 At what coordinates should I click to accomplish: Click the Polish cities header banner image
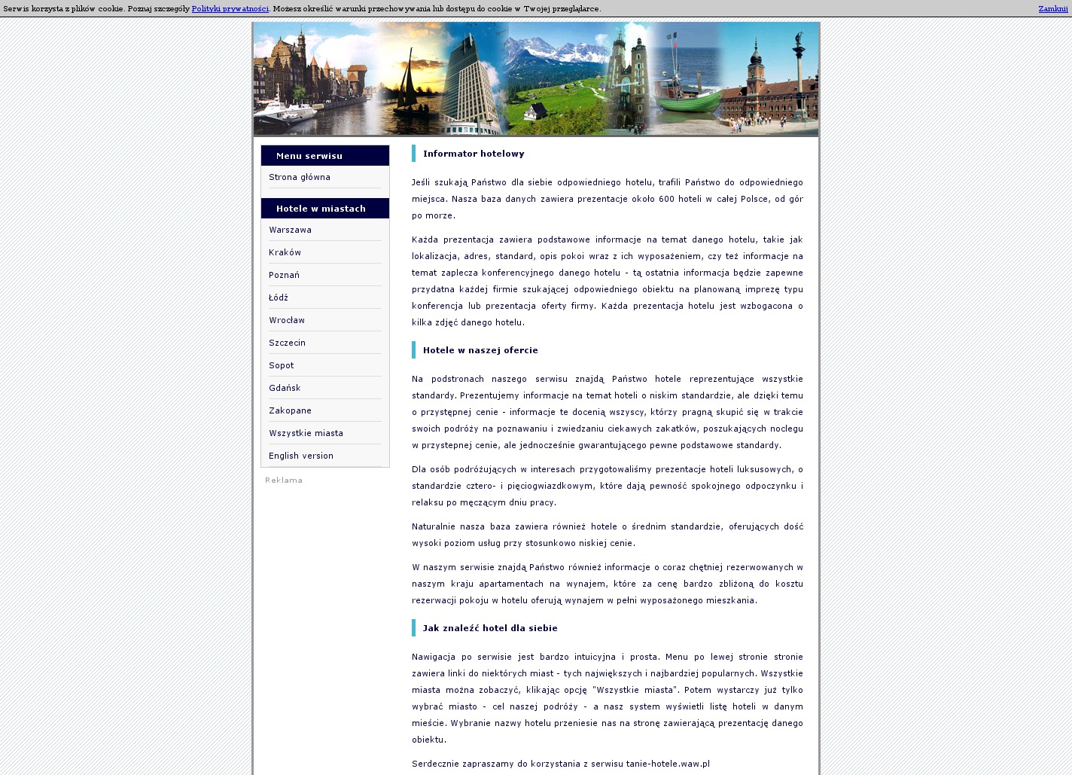pyautogui.click(x=535, y=79)
